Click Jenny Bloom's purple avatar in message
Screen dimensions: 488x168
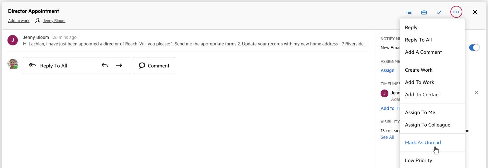tap(13, 40)
